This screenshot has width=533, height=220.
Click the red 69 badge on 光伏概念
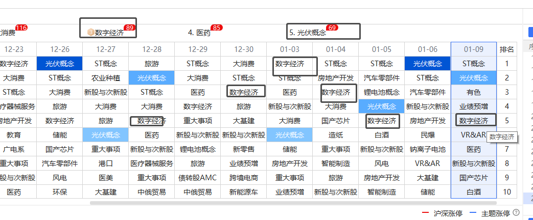332,28
